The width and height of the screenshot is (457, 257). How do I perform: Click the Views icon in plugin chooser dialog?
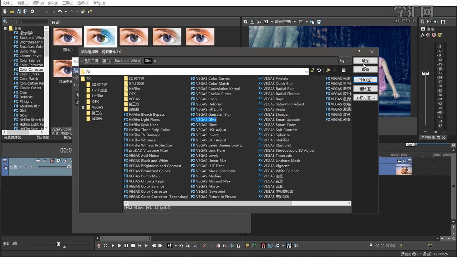point(344,70)
